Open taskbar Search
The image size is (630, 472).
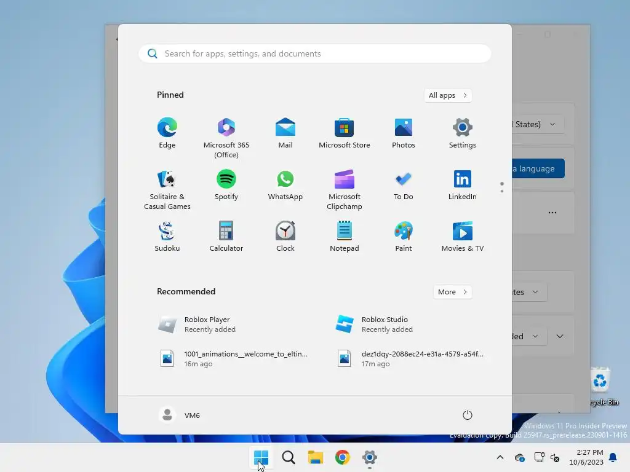coord(288,457)
